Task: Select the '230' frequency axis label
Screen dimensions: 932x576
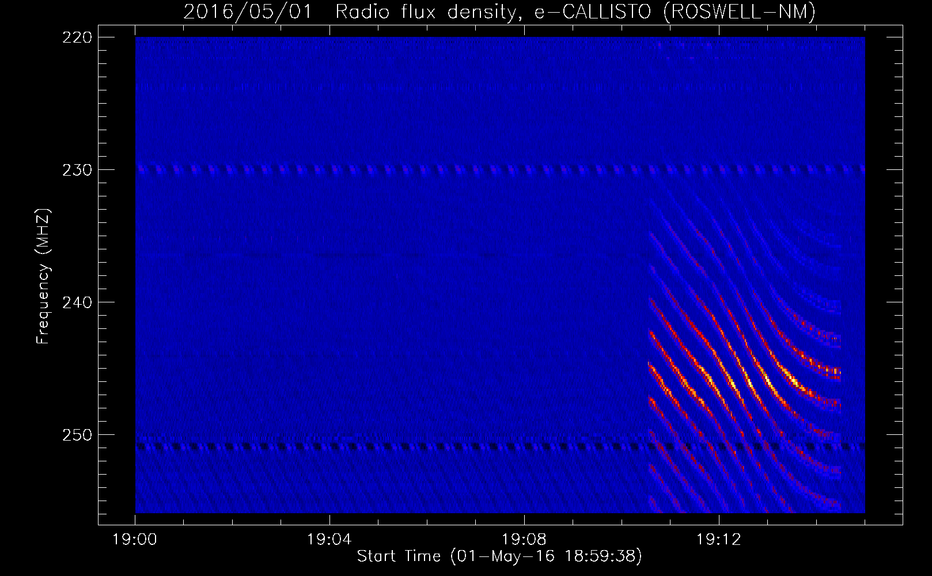Action: 77,169
